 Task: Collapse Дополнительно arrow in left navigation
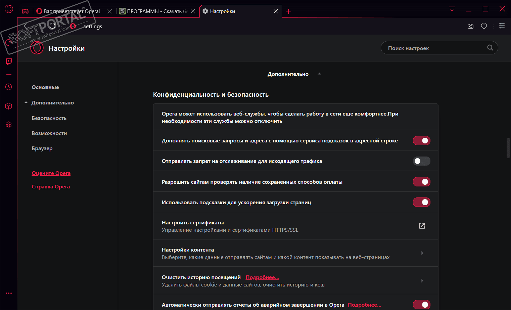tap(26, 102)
